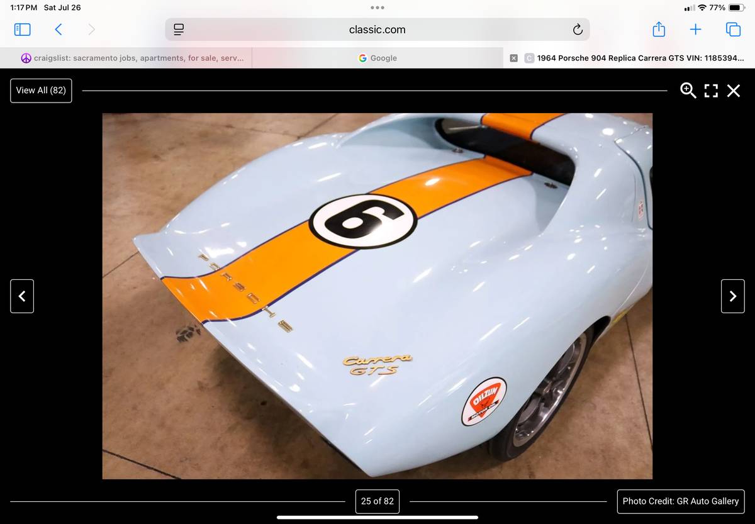Image resolution: width=755 pixels, height=524 pixels.
Task: Open the Share sheet
Action: pos(658,29)
